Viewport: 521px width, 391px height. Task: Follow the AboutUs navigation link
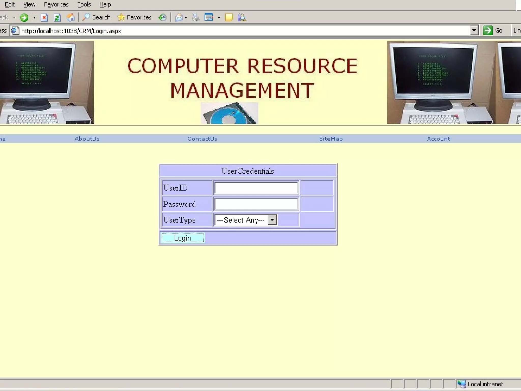tap(87, 139)
